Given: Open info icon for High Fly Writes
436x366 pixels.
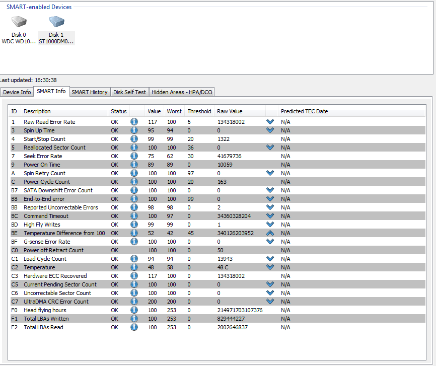Looking at the screenshot, I should pos(134,225).
